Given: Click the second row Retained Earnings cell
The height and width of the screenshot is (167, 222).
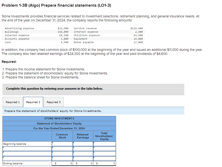Looking at the screenshot, I should click(x=82, y=148).
